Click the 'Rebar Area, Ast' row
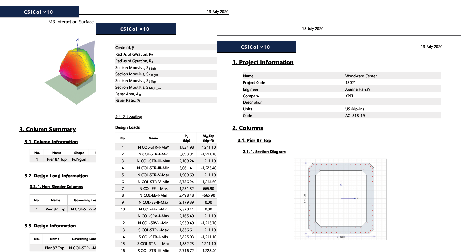The width and height of the screenshot is (461, 252). (x=166, y=94)
